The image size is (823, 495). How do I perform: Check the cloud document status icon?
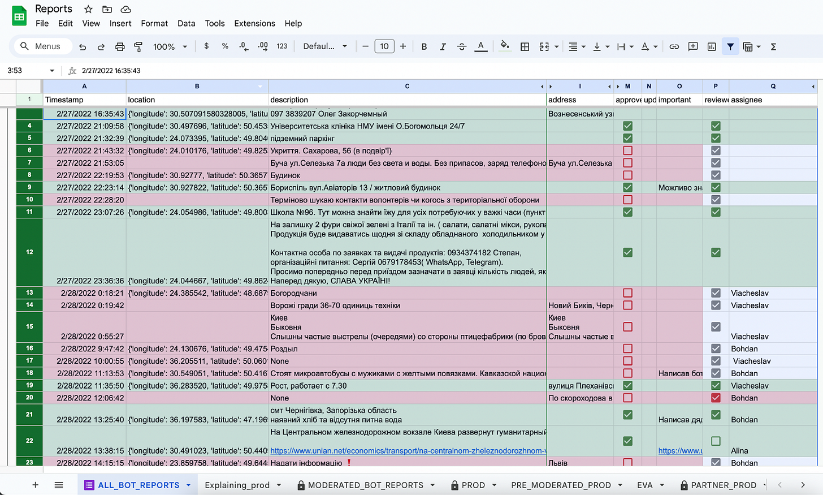click(x=126, y=9)
